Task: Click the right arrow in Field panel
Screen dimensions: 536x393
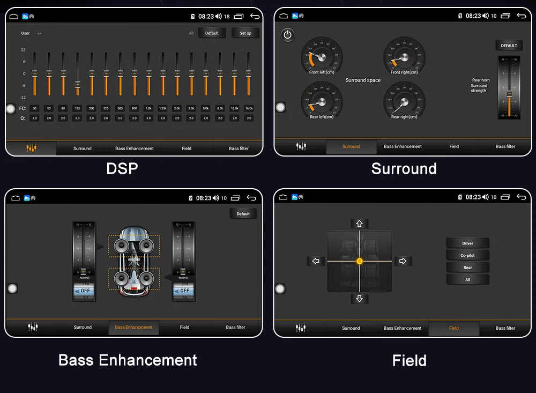Action: click(x=403, y=261)
